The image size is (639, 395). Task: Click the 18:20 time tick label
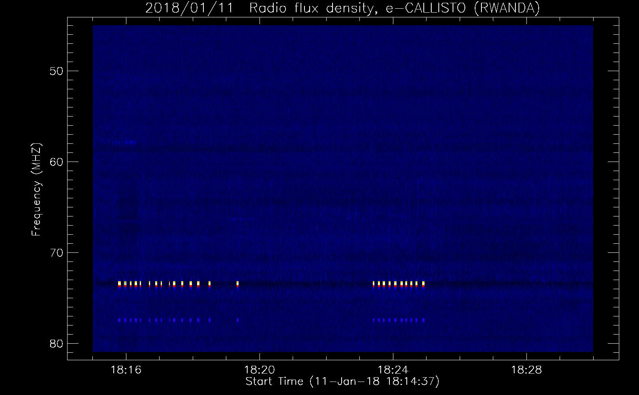pos(259,370)
